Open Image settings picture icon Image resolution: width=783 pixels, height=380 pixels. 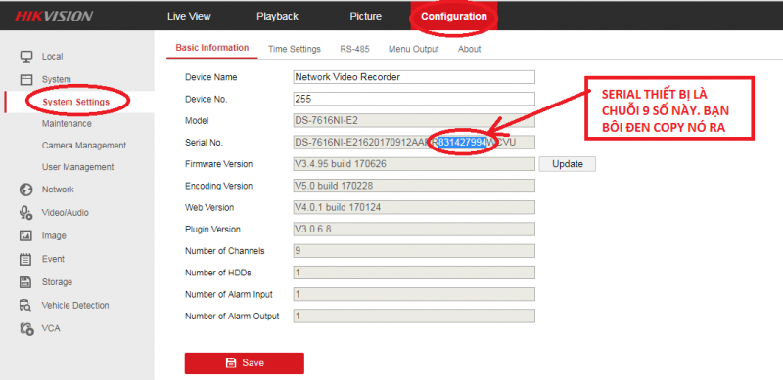(26, 235)
